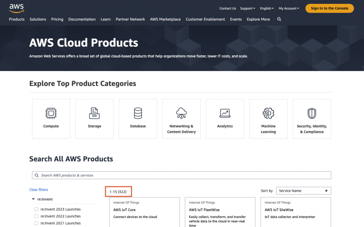Click the Storage category label

(95, 126)
